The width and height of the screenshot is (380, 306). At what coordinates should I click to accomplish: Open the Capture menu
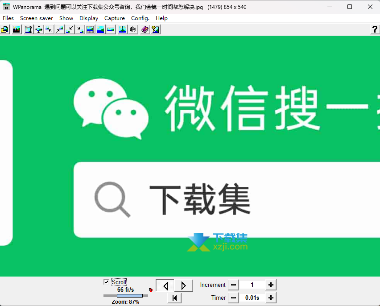tap(114, 18)
